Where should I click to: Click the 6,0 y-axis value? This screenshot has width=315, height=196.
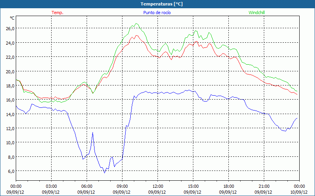tap(11, 171)
